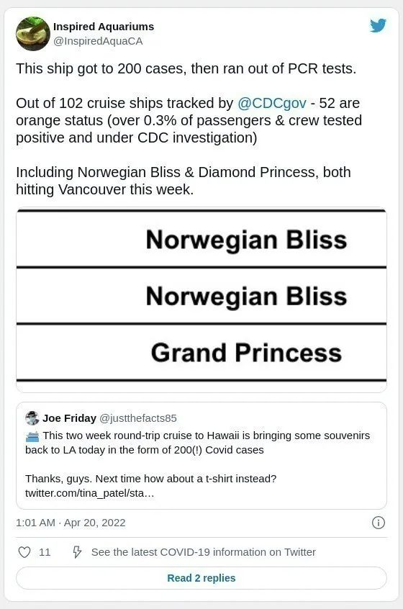The width and height of the screenshot is (403, 609).
Task: Open the @justthefacts85 handle
Action: click(138, 418)
